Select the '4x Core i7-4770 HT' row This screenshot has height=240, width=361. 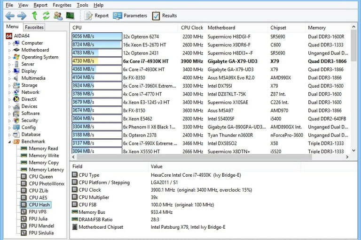(x=211, y=94)
